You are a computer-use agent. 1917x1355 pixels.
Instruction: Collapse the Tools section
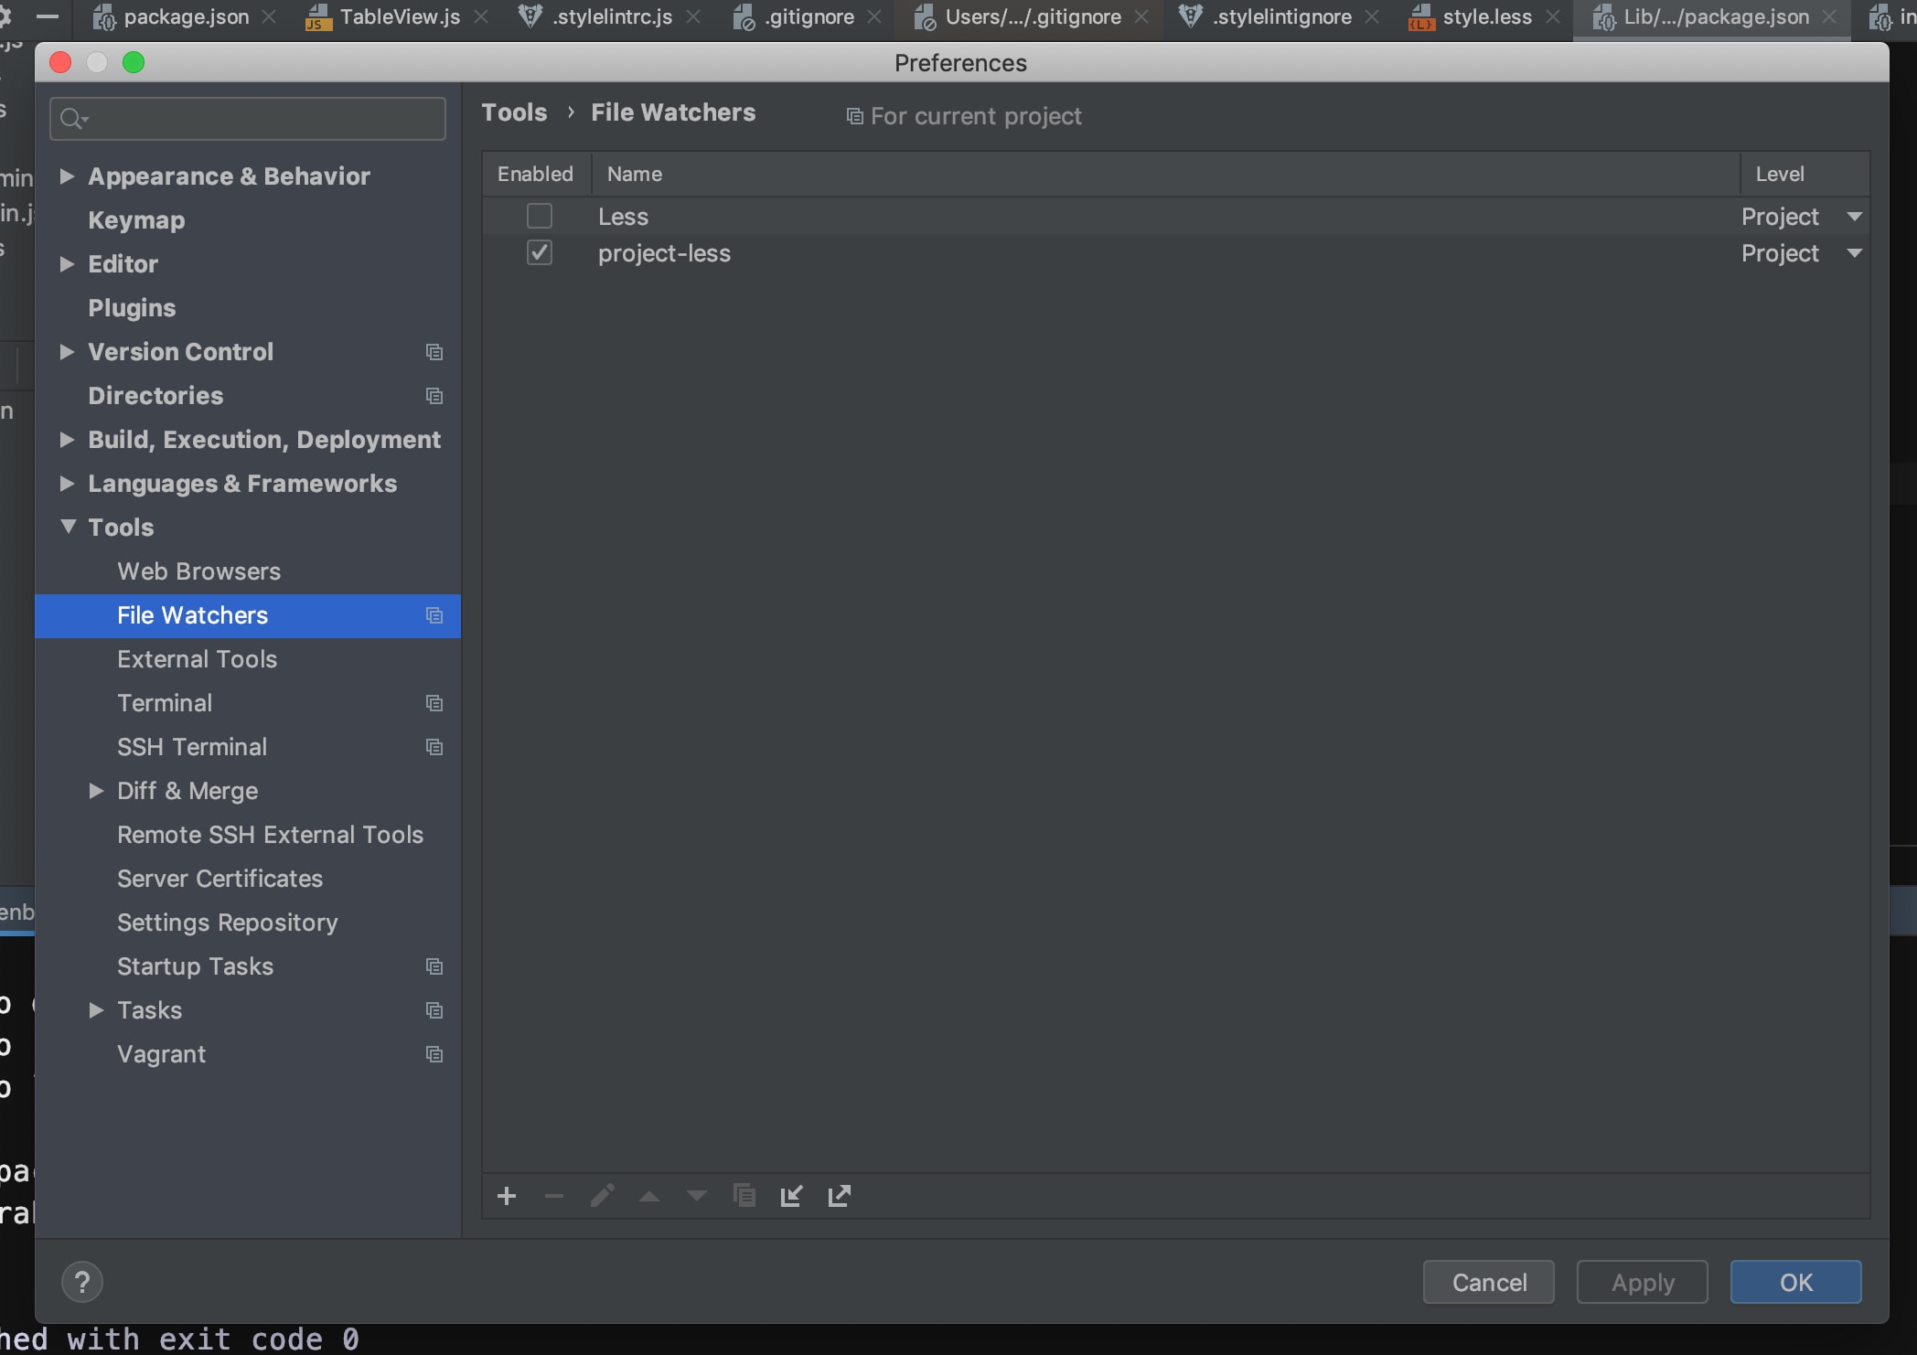point(68,527)
